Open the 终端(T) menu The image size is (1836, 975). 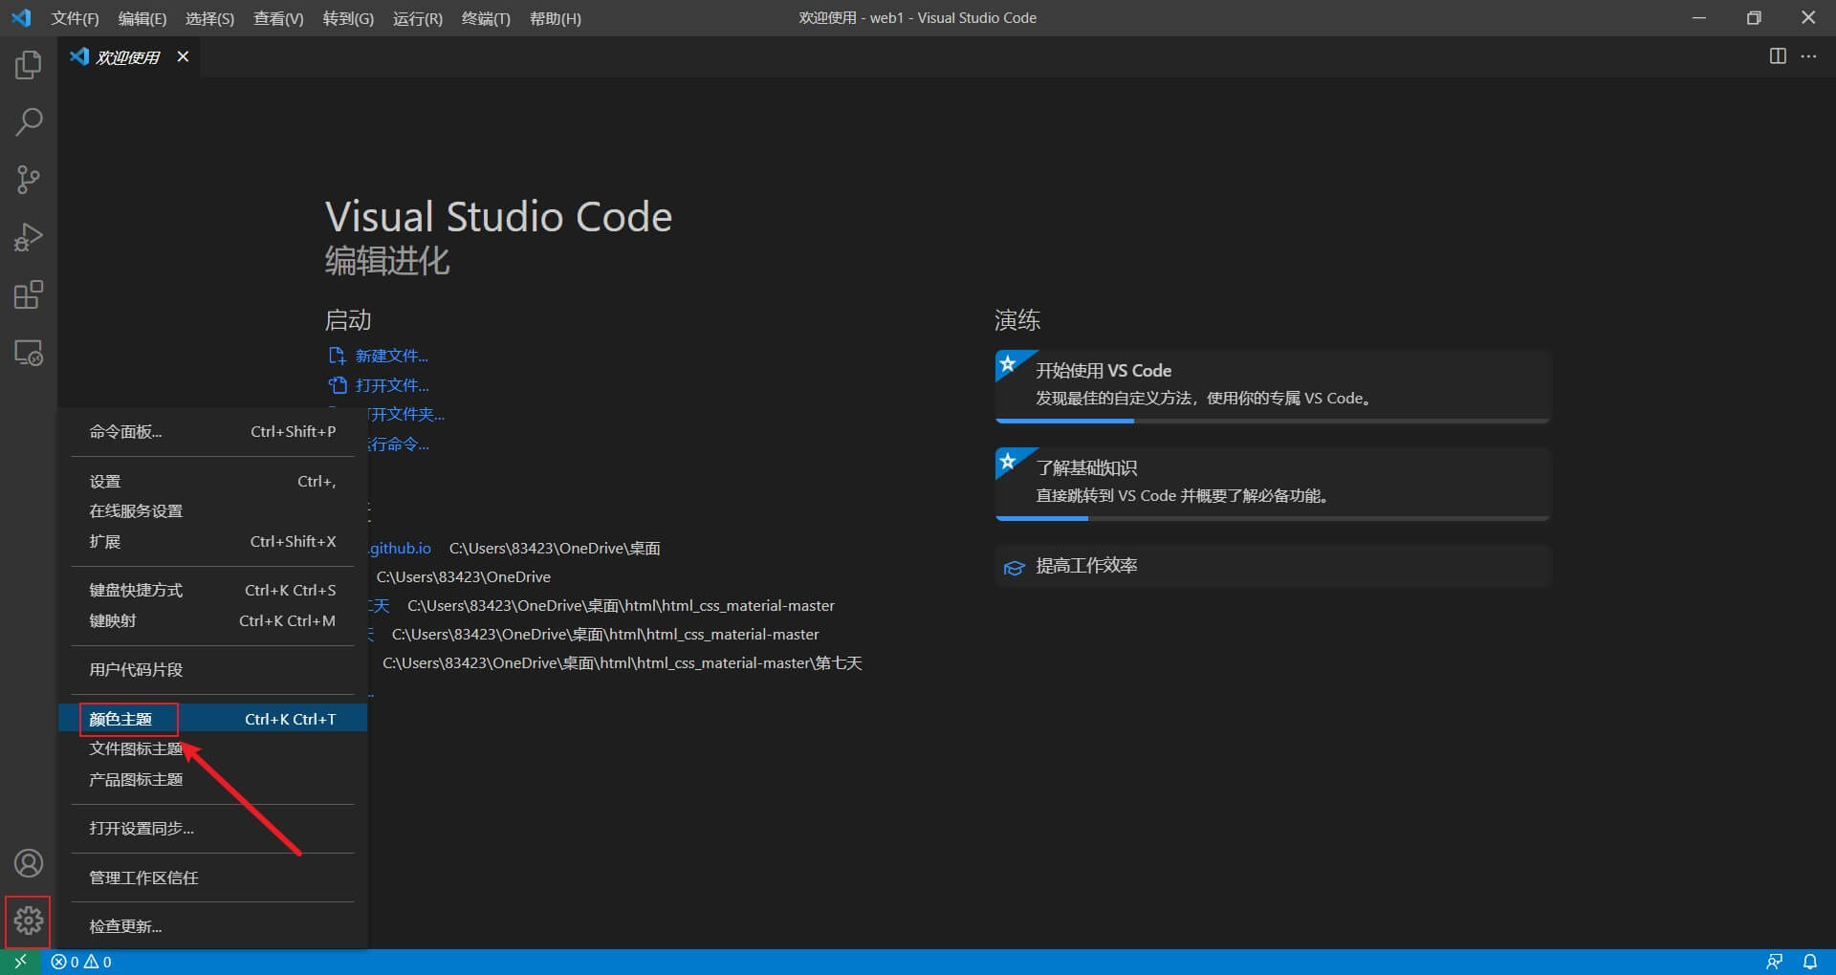click(x=486, y=18)
